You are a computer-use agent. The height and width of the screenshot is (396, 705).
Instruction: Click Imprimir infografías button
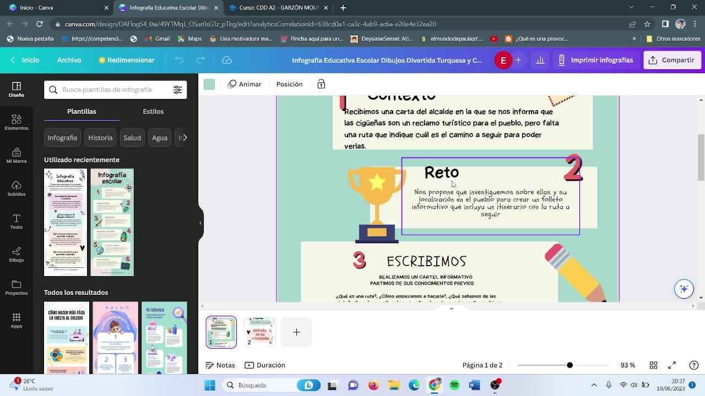click(595, 60)
